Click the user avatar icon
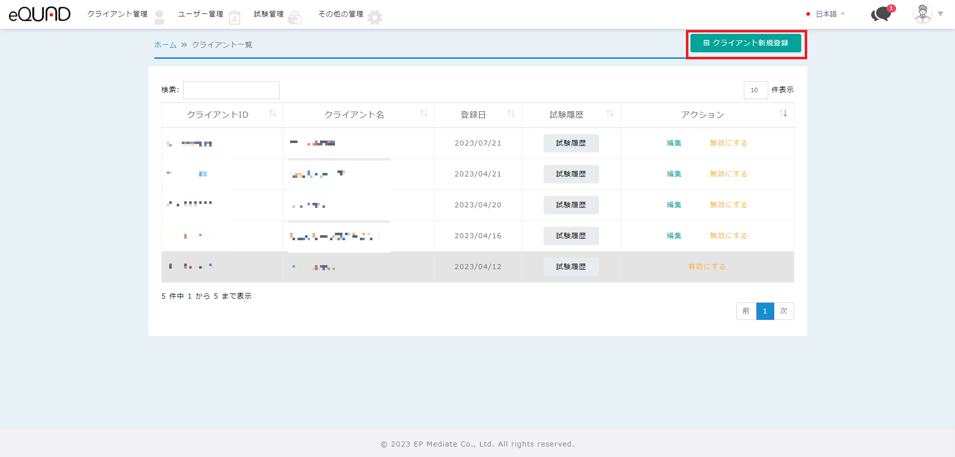 point(922,14)
